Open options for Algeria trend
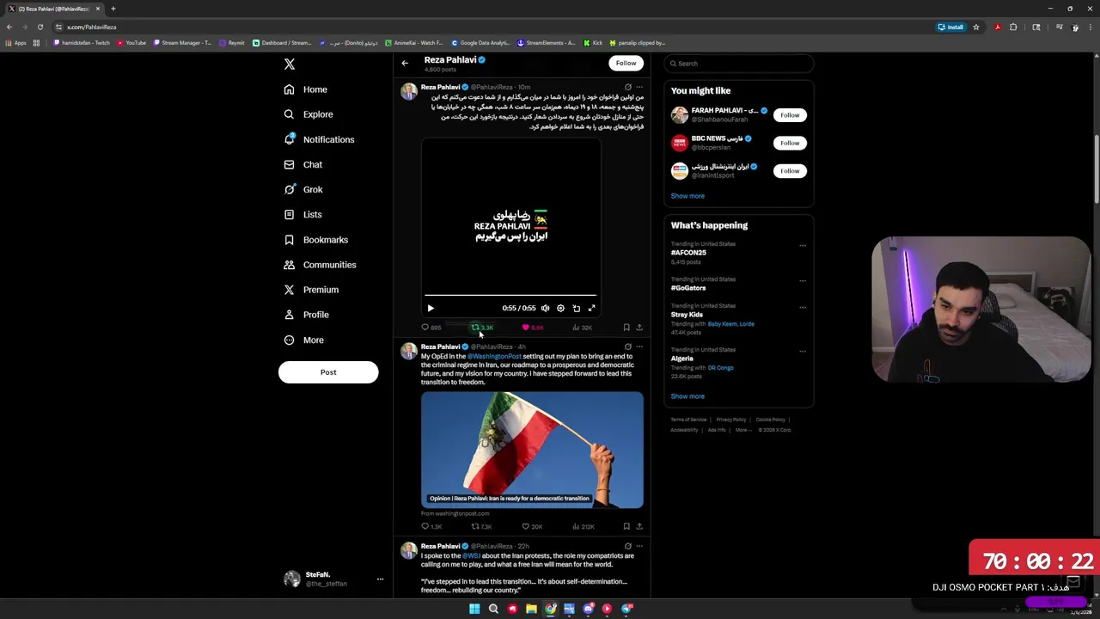The width and height of the screenshot is (1100, 619). tap(803, 352)
